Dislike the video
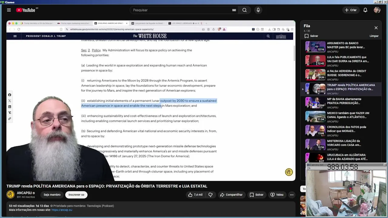 point(210,195)
